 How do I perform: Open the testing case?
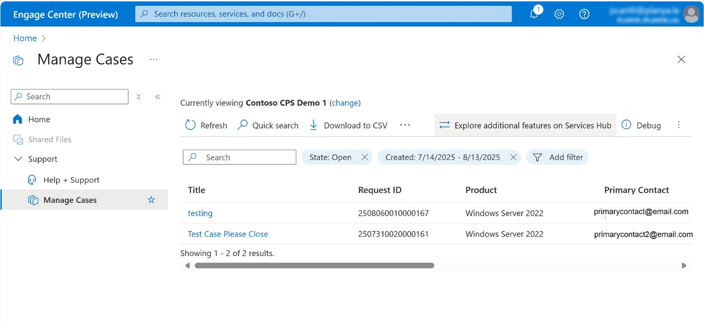click(x=200, y=213)
